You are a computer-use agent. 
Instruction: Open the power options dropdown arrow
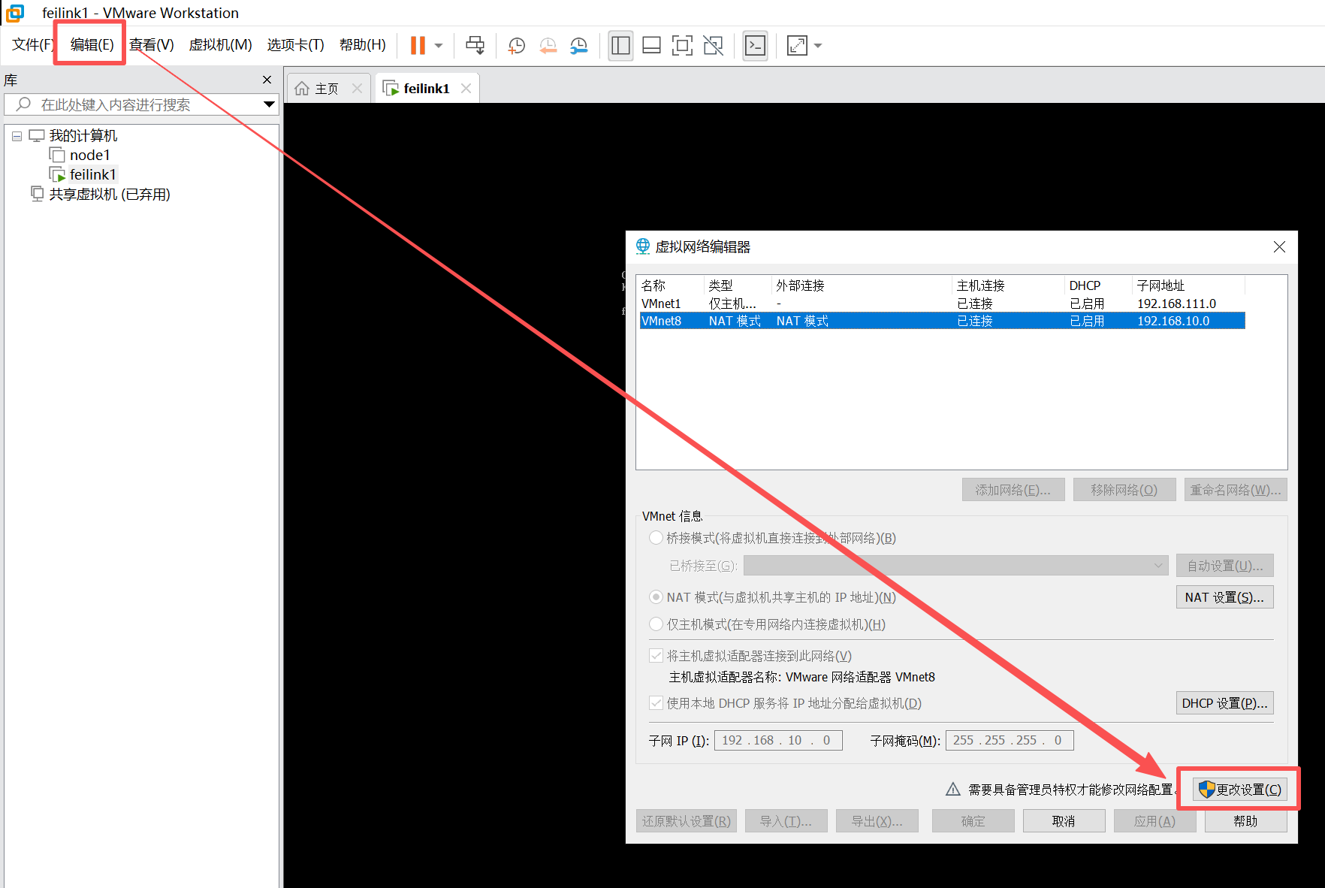point(439,46)
